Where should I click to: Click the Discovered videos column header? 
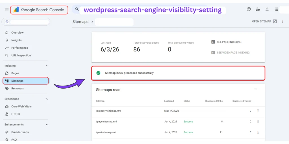click(x=242, y=101)
